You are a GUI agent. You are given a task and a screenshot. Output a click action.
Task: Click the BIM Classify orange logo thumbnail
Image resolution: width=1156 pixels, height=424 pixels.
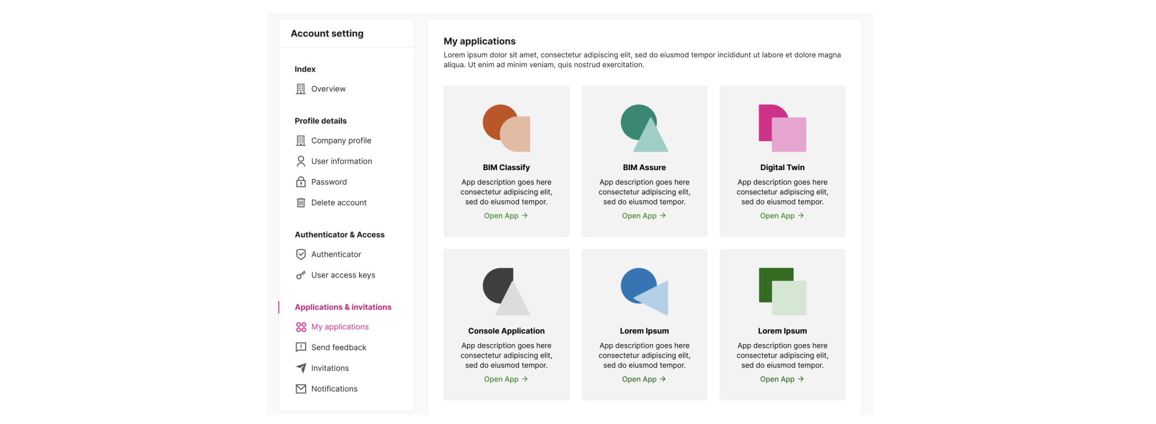(506, 128)
